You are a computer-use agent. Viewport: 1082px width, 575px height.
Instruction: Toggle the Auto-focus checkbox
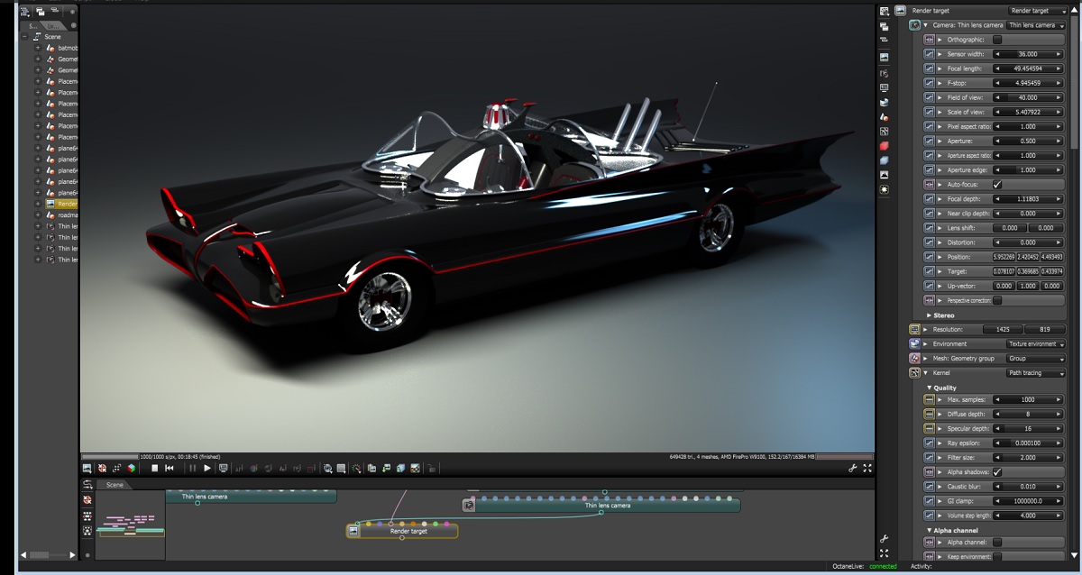tap(997, 184)
